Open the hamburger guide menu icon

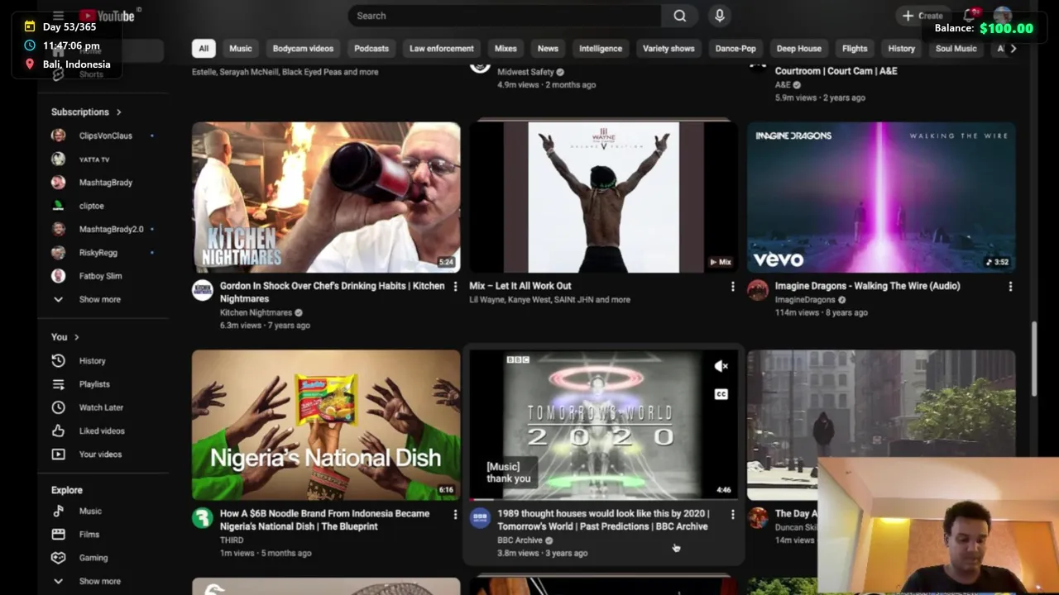58,16
